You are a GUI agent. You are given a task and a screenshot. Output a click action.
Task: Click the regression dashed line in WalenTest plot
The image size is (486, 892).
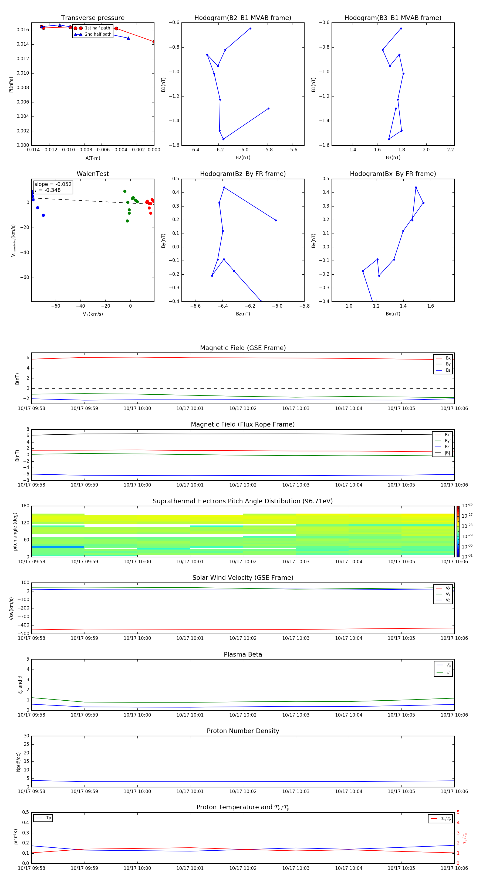pyautogui.click(x=93, y=201)
